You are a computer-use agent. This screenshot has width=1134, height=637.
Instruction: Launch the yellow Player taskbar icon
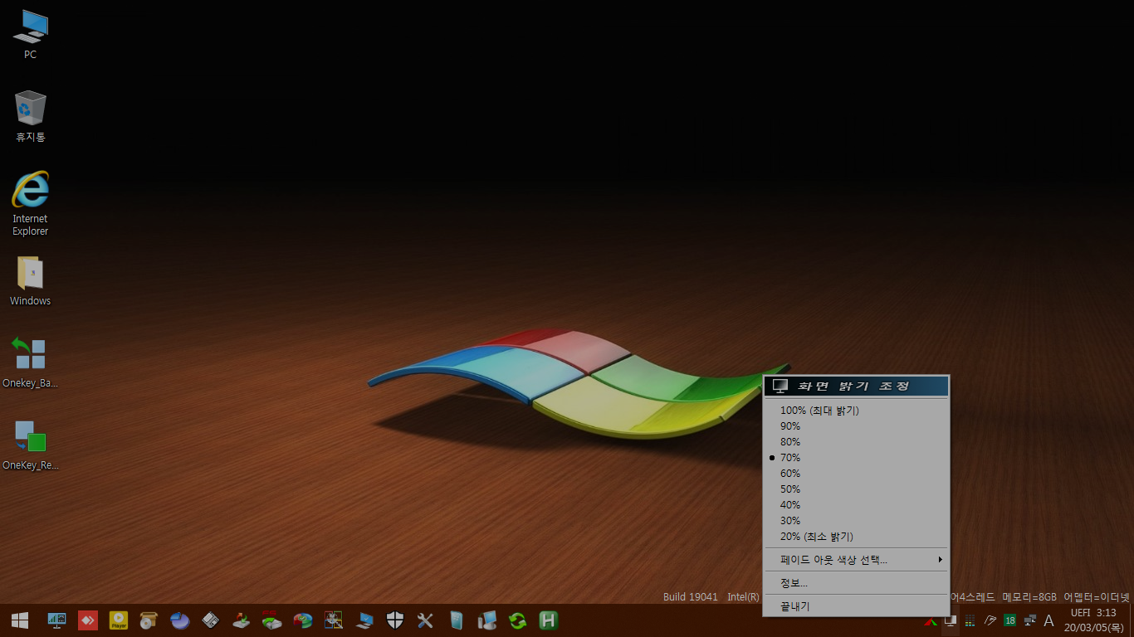click(119, 620)
